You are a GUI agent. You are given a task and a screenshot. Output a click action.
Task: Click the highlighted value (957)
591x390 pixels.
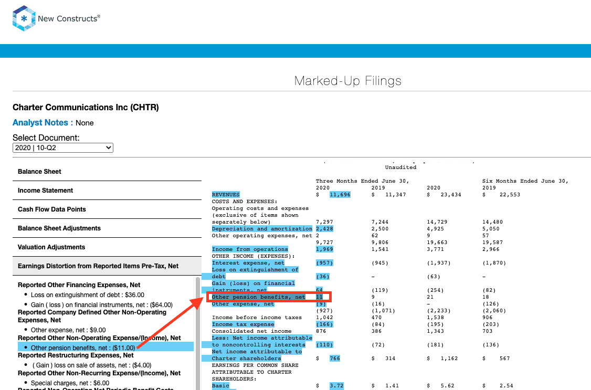point(324,262)
